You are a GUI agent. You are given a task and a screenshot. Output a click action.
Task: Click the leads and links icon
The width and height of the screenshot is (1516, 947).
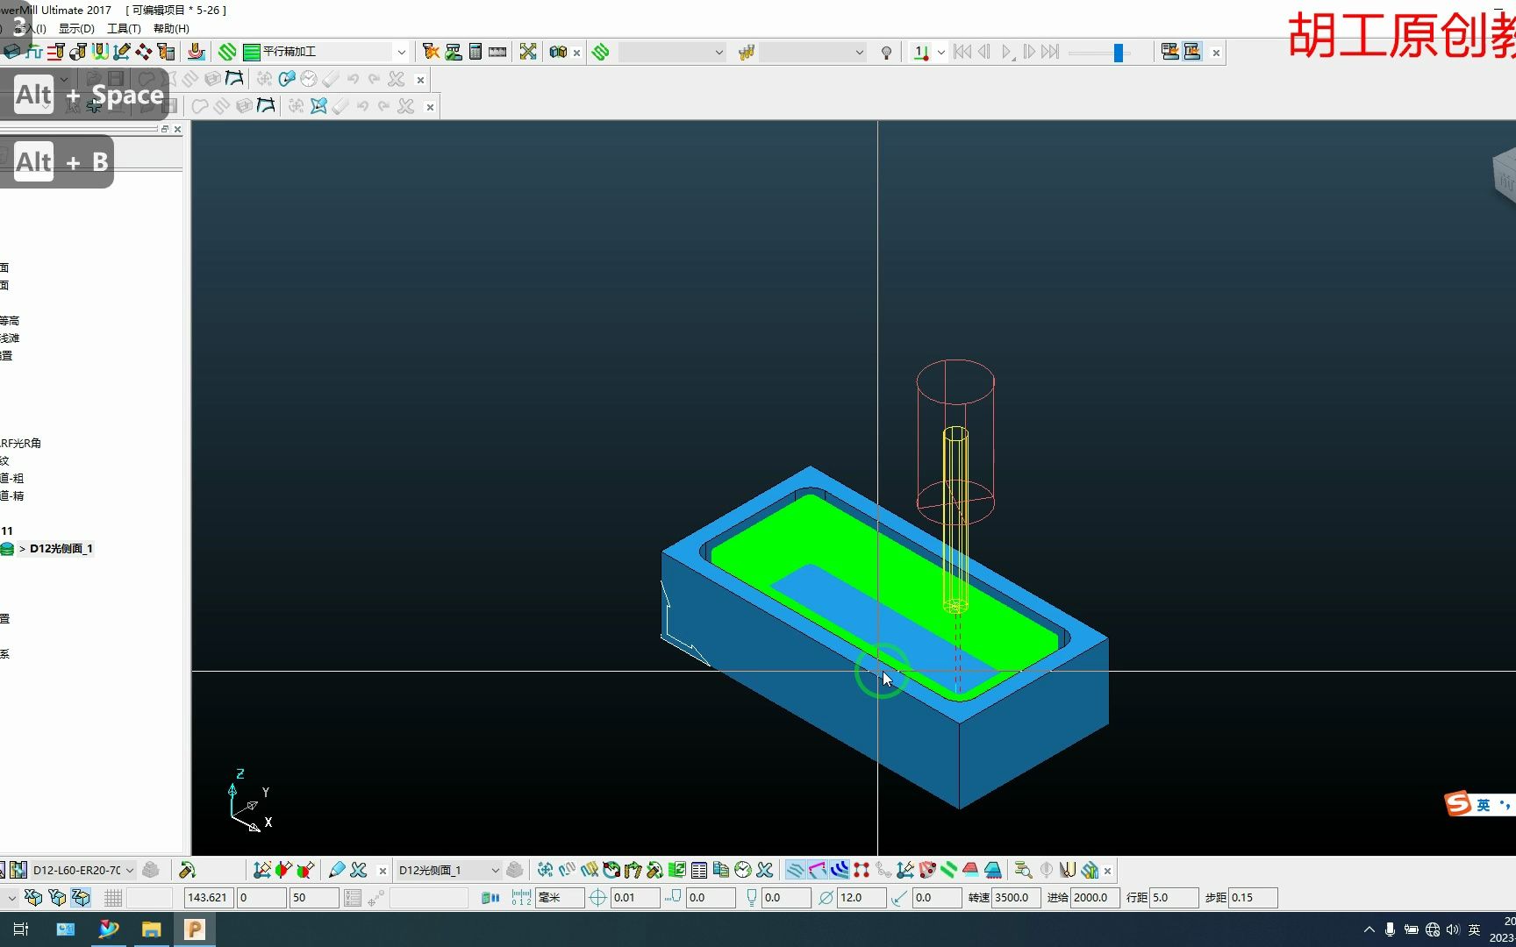100,52
